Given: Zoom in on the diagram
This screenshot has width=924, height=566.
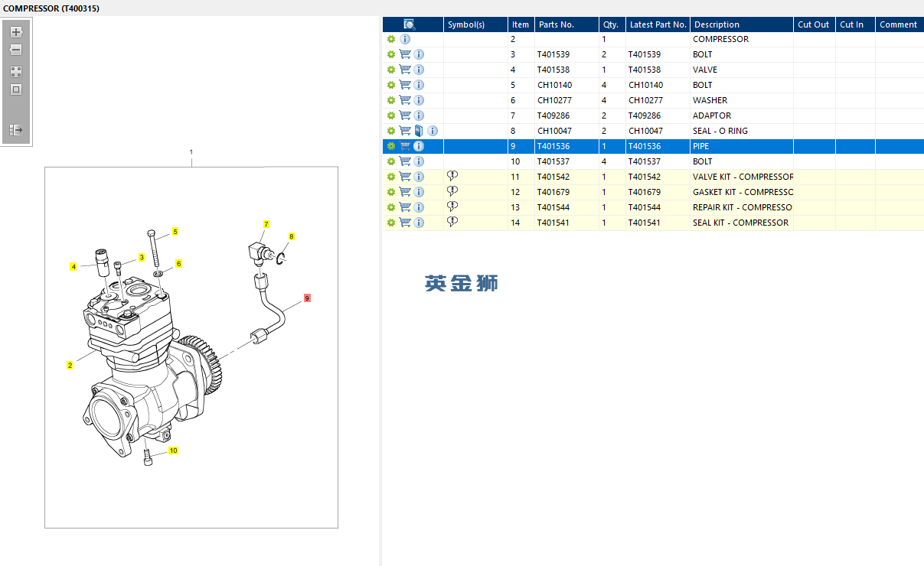Looking at the screenshot, I should (x=16, y=32).
